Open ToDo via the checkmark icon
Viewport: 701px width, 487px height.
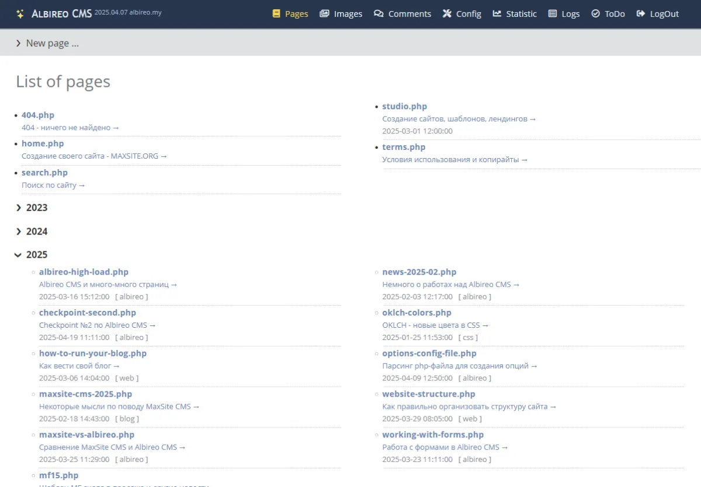[x=596, y=13]
